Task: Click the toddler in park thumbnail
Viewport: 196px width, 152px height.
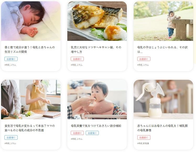Action: point(163,21)
